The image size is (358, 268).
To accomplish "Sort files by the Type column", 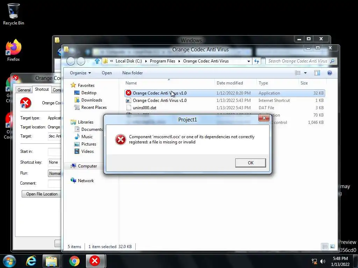I will click(277, 83).
